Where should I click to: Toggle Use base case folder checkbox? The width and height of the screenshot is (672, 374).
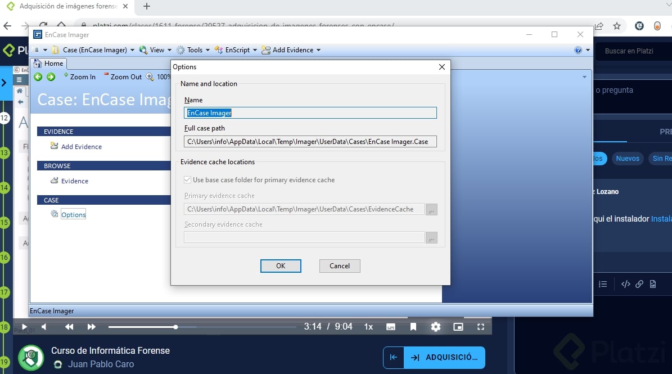coord(187,180)
